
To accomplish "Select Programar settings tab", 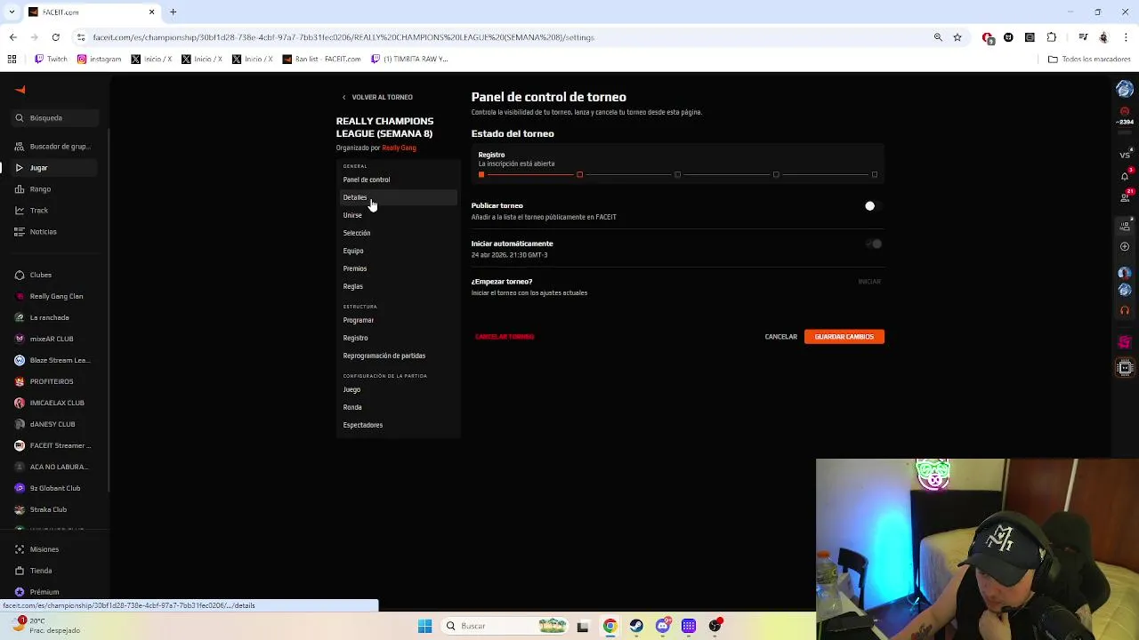I will 397,320.
